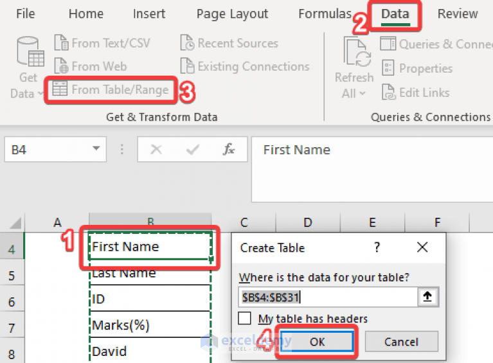The image size is (493, 363).
Task: Open Insert Function fx dialog
Action: 229,149
